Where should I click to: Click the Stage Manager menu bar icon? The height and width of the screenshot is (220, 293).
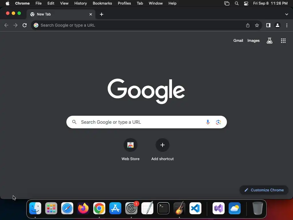click(x=227, y=3)
